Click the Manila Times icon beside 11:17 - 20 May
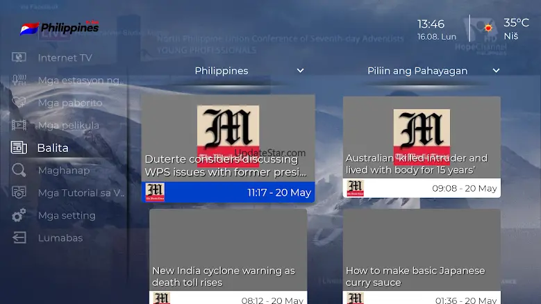The height and width of the screenshot is (304, 541). pyautogui.click(x=155, y=192)
